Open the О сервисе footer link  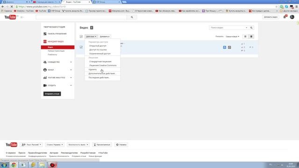[11, 153]
